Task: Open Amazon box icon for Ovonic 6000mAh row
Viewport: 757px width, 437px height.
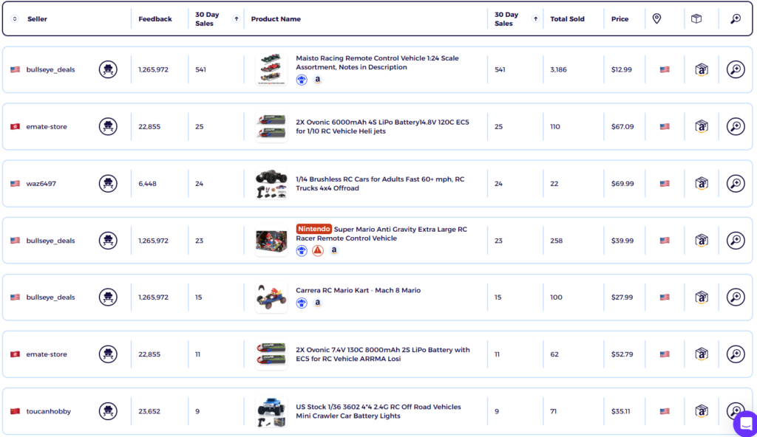Action: tap(702, 126)
